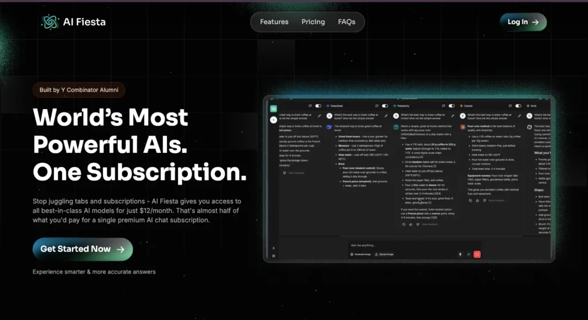
Task: Click the Grok model label
Action: 533,106
